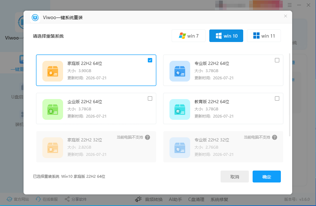Open C盘清理 in the bottom bar
316x206 pixels.
pyautogui.click(x=196, y=199)
